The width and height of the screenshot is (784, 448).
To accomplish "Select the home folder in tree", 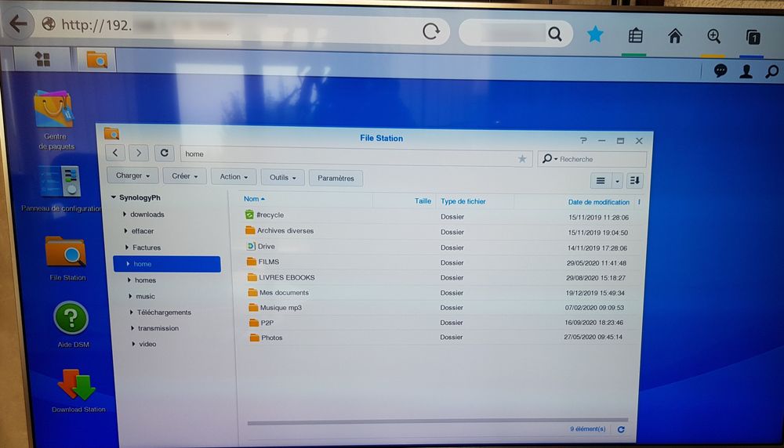I will coord(167,264).
